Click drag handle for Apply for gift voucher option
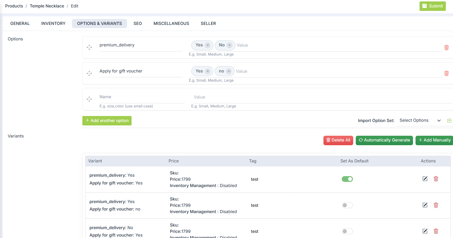The image size is (453, 238). (89, 73)
